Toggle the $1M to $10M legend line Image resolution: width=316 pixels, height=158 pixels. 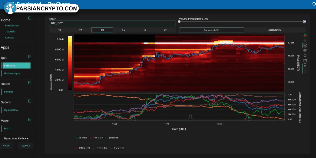pyautogui.click(x=118, y=148)
